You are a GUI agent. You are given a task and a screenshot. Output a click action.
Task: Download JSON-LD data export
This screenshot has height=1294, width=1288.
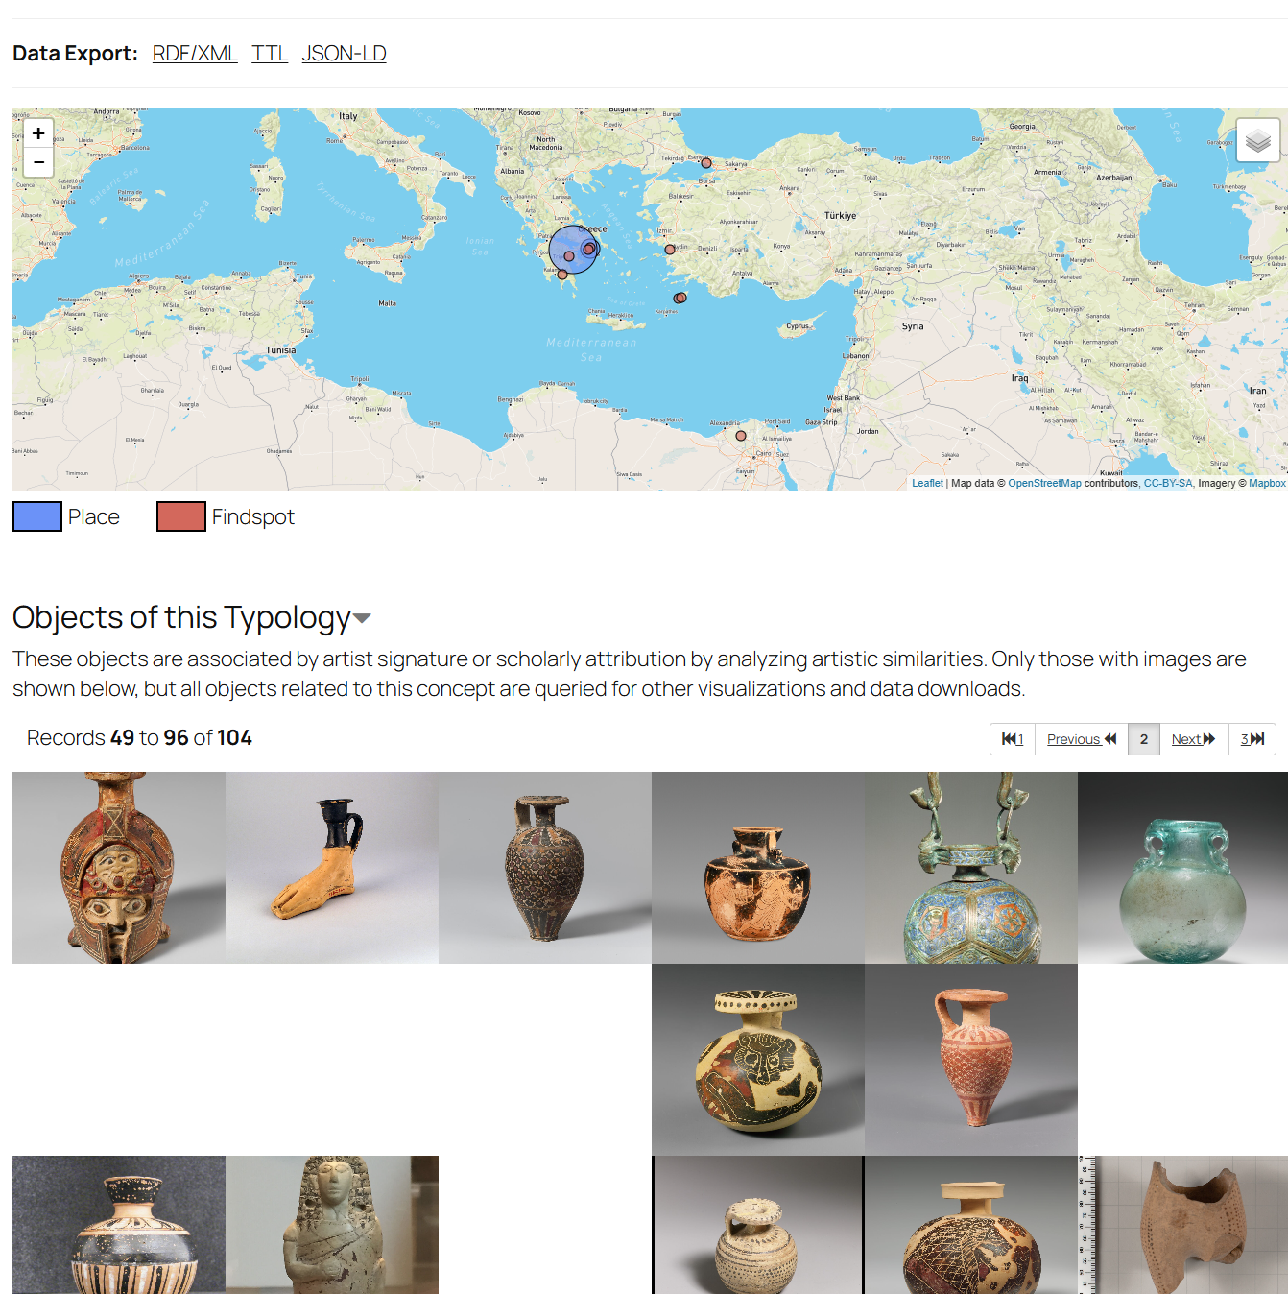point(344,54)
